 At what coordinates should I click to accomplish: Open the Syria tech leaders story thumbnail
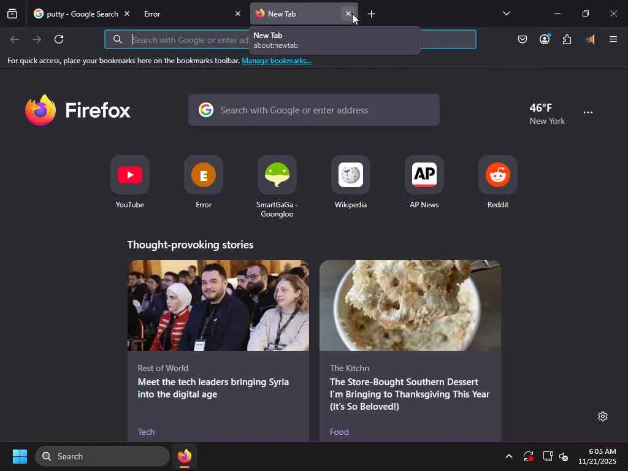[218, 305]
